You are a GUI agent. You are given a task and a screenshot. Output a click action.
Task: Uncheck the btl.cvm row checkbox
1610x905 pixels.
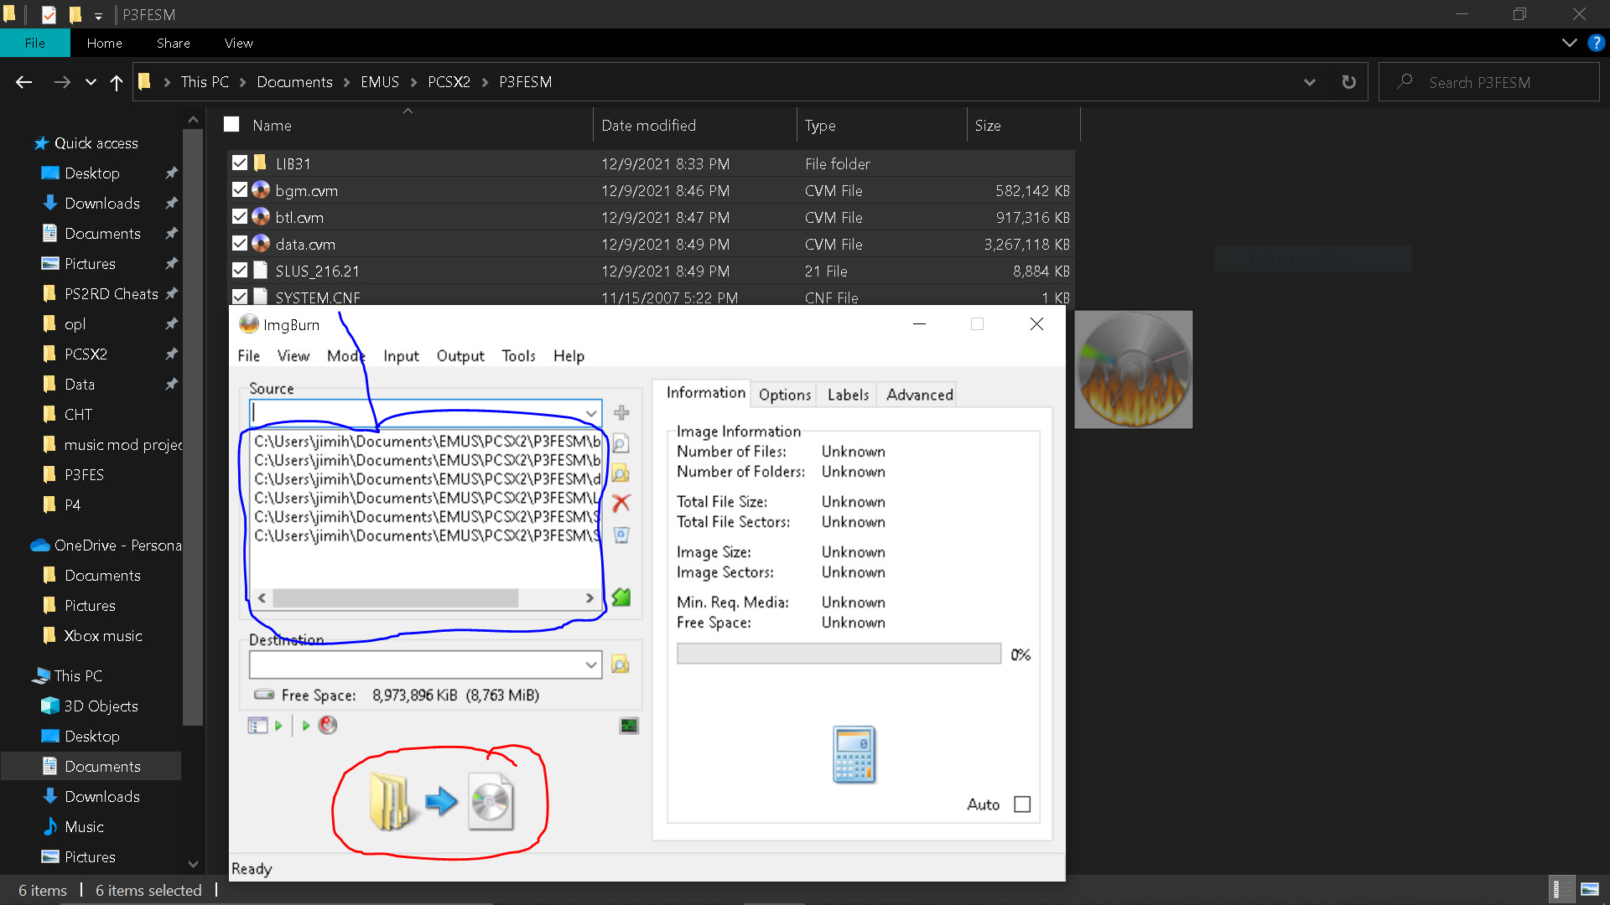click(240, 217)
